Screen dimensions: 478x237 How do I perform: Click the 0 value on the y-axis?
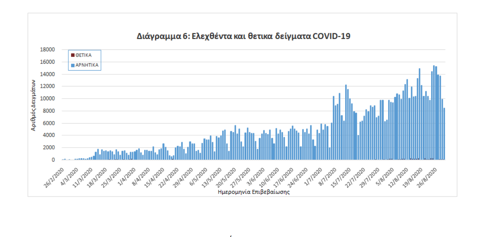(53, 160)
